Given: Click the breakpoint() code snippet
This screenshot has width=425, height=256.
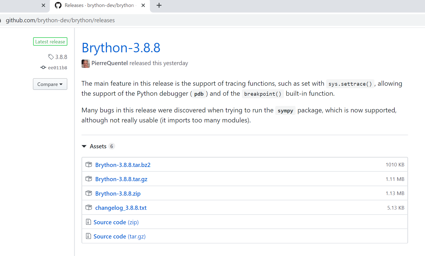Looking at the screenshot, I should click(263, 94).
